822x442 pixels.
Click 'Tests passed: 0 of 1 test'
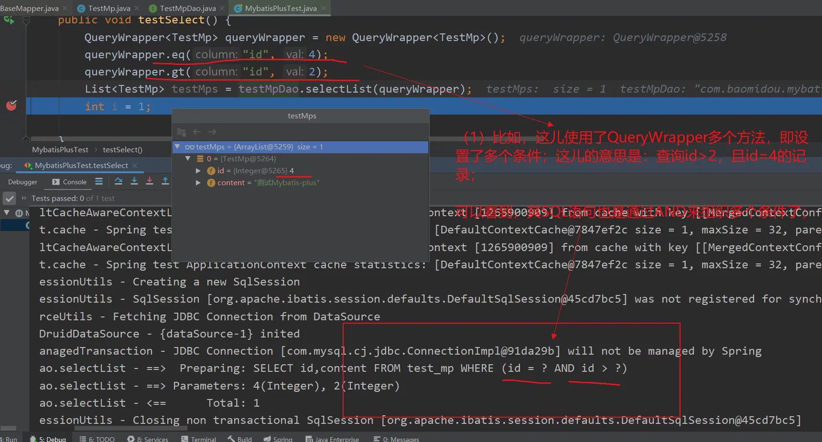pos(73,199)
